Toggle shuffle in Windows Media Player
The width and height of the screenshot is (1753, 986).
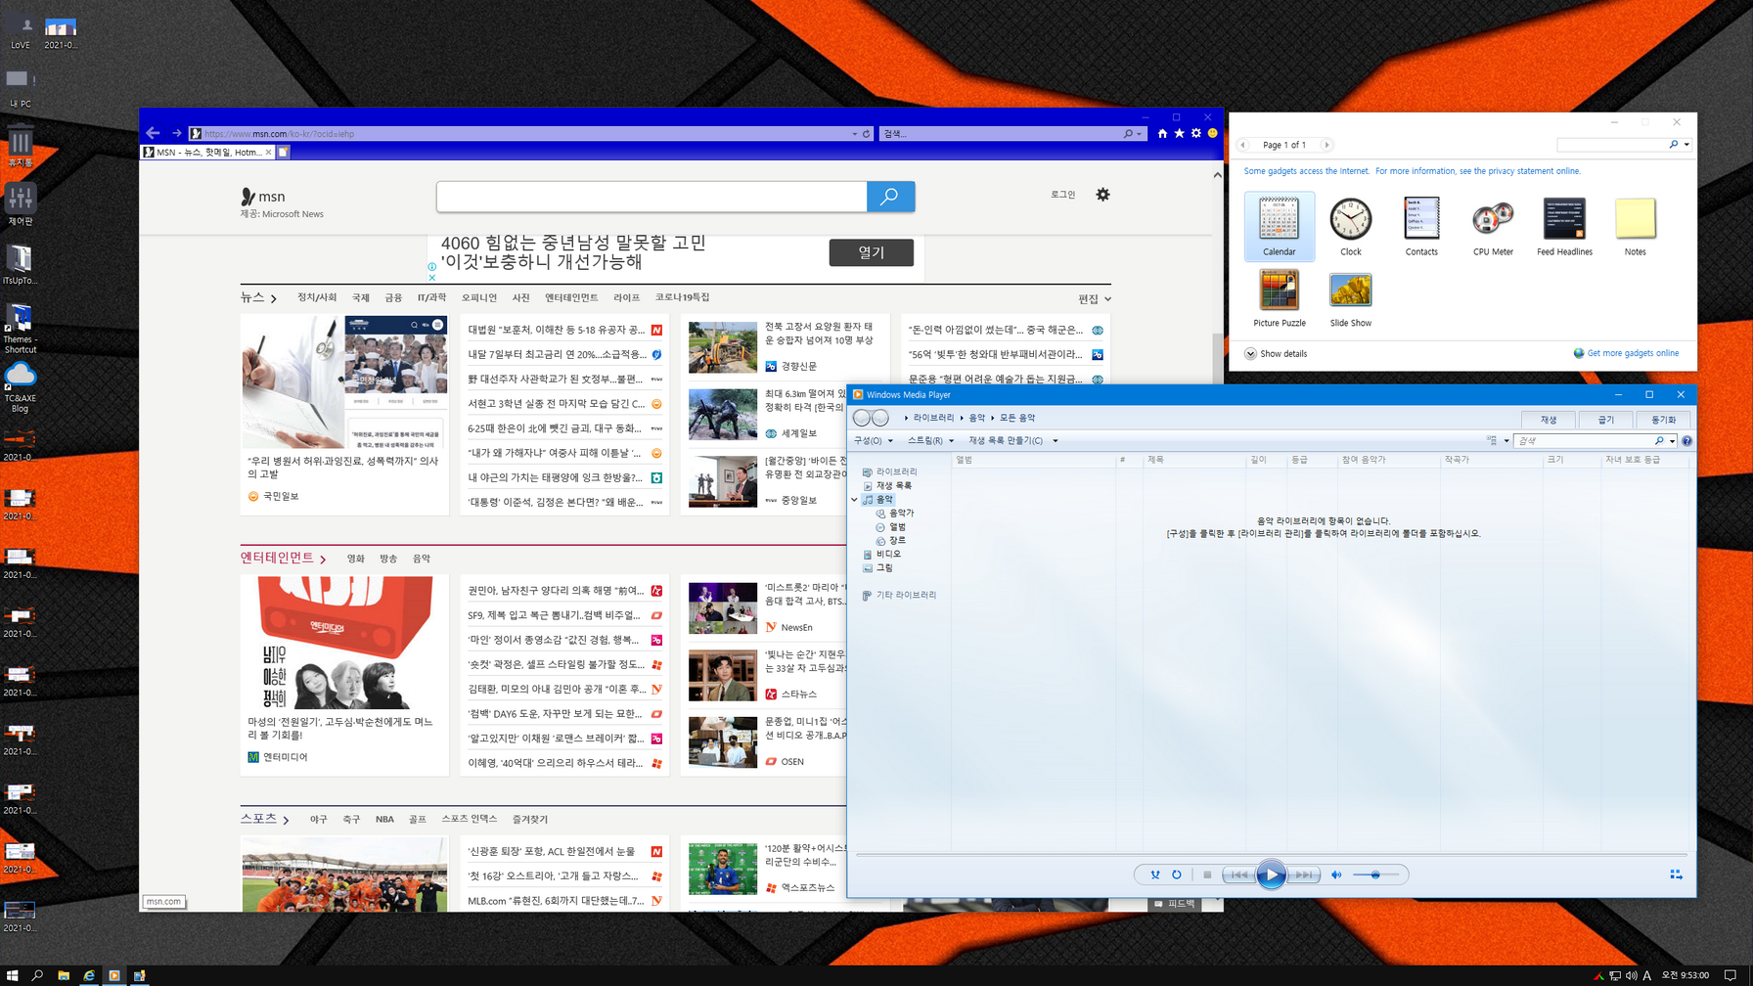click(x=1155, y=874)
